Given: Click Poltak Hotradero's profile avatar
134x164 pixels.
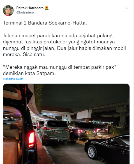Looking at the screenshot, I should pyautogui.click(x=8, y=10).
